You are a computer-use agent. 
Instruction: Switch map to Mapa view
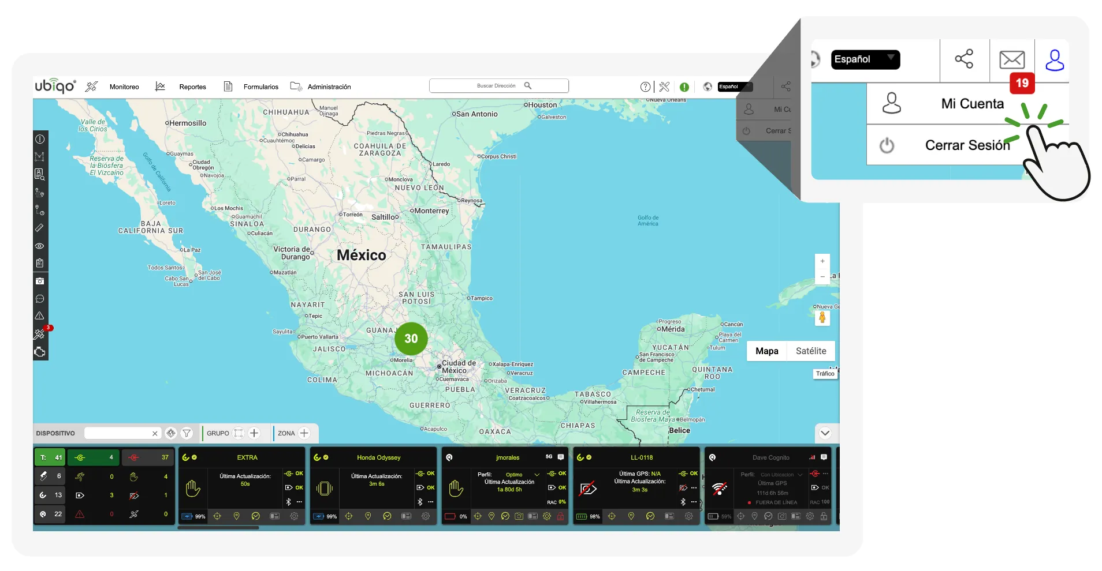[x=767, y=351]
